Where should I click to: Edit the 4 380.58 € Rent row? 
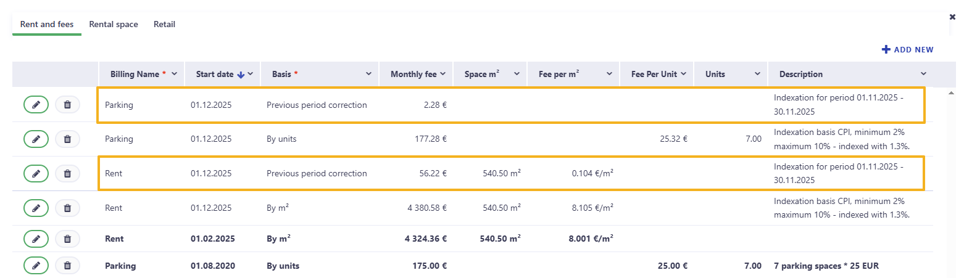(x=36, y=208)
